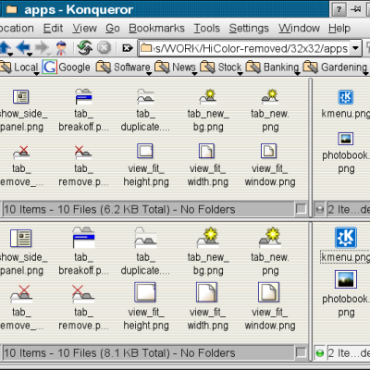Select tab_remove_ truncated file in bottom pane
The image size is (370, 370).
(21, 293)
